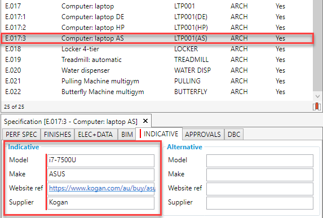This screenshot has height=218, width=323.
Task: Close the Specification E.017:3 panel tab
Action: (x=145, y=121)
